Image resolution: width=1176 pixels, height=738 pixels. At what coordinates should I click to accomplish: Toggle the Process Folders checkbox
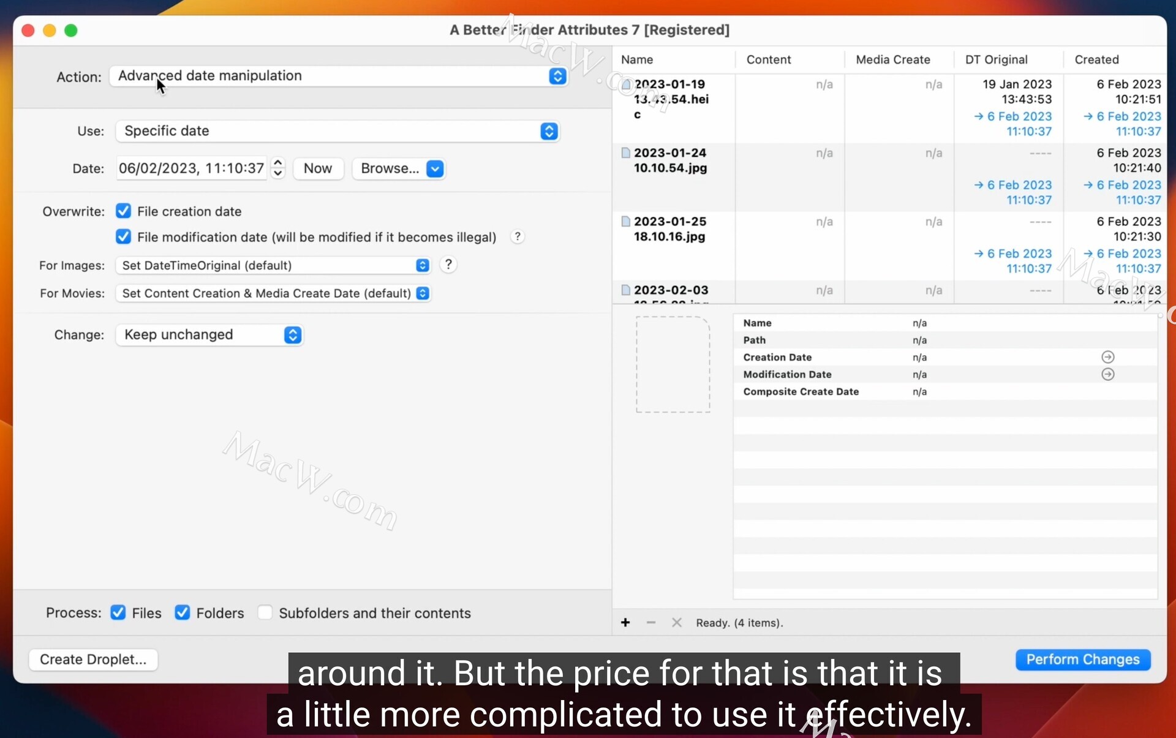pyautogui.click(x=182, y=612)
